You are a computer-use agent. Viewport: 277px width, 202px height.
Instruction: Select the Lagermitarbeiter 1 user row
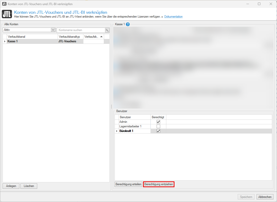(130, 126)
